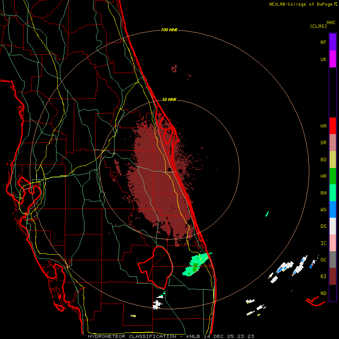The height and width of the screenshot is (339, 339).
Task: Click the IC pink legend swatch
Action: tap(333, 243)
